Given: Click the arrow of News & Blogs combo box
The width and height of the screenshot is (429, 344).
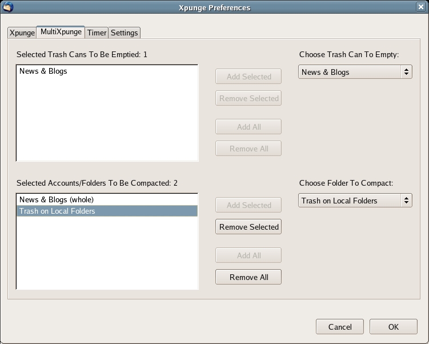Looking at the screenshot, I should coord(406,72).
